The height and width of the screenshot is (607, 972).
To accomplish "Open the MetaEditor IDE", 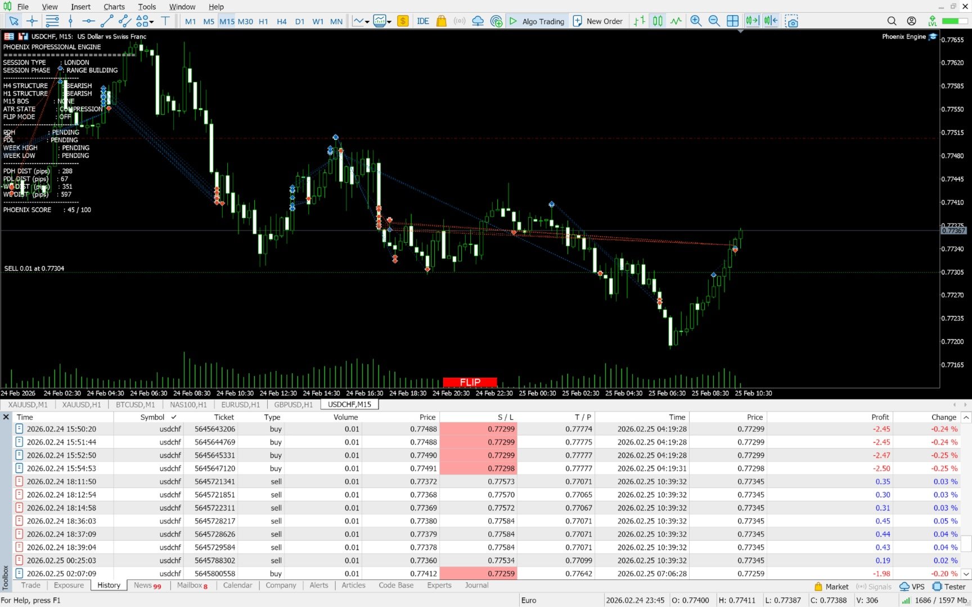I will click(x=423, y=21).
